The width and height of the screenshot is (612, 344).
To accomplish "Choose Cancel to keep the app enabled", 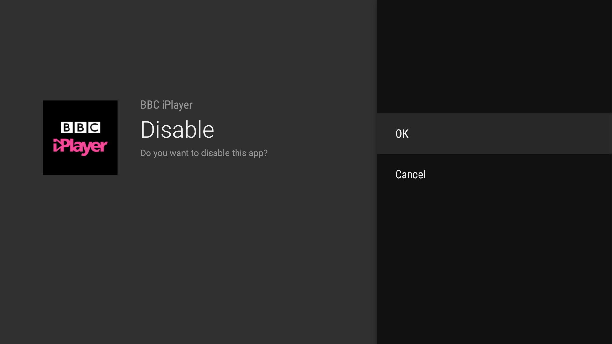I will point(494,174).
